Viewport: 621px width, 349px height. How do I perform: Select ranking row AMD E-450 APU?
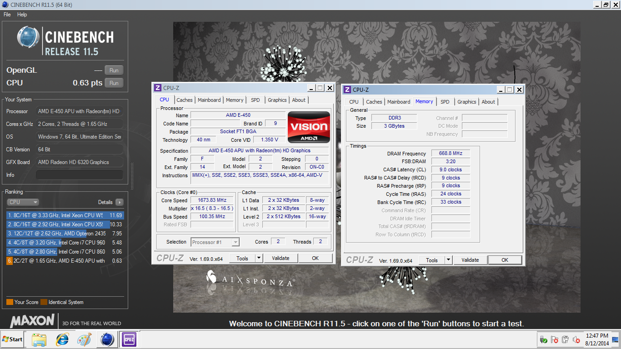65,261
